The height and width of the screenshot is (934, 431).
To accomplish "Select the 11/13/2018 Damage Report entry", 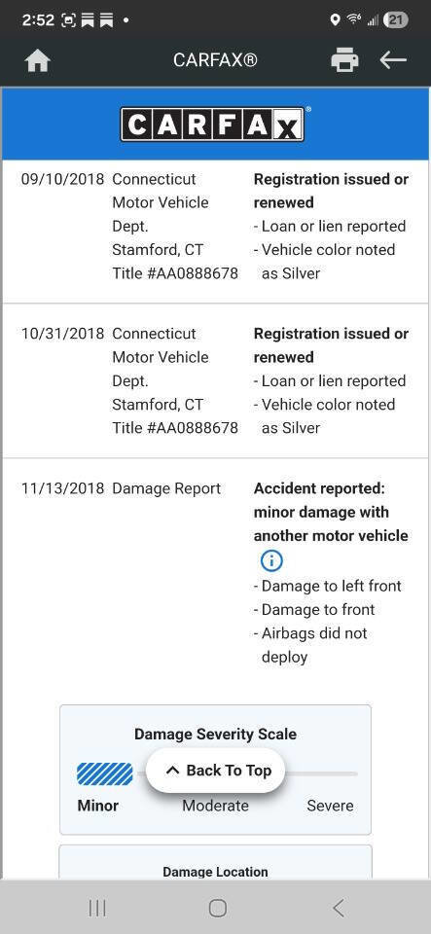I will pos(215,573).
